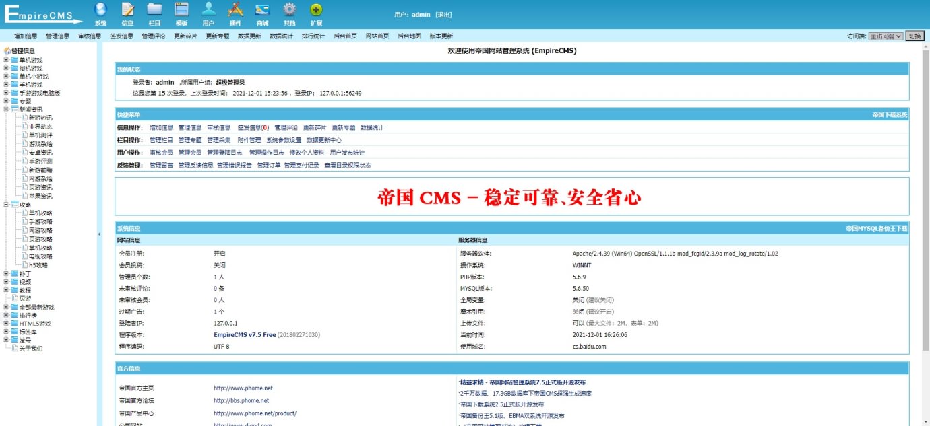Viewport: 930px width, 426px height.
Task: Open the 用户 (User) person icon
Action: [x=208, y=9]
